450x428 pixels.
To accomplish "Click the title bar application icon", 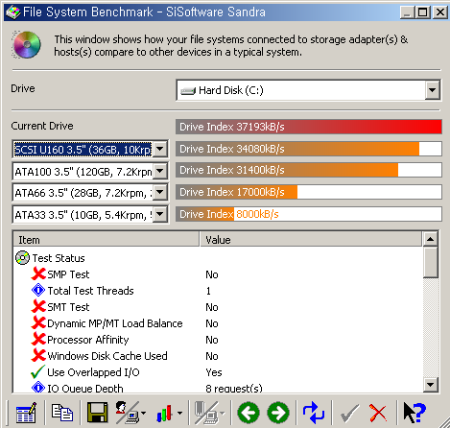I will pos(13,12).
